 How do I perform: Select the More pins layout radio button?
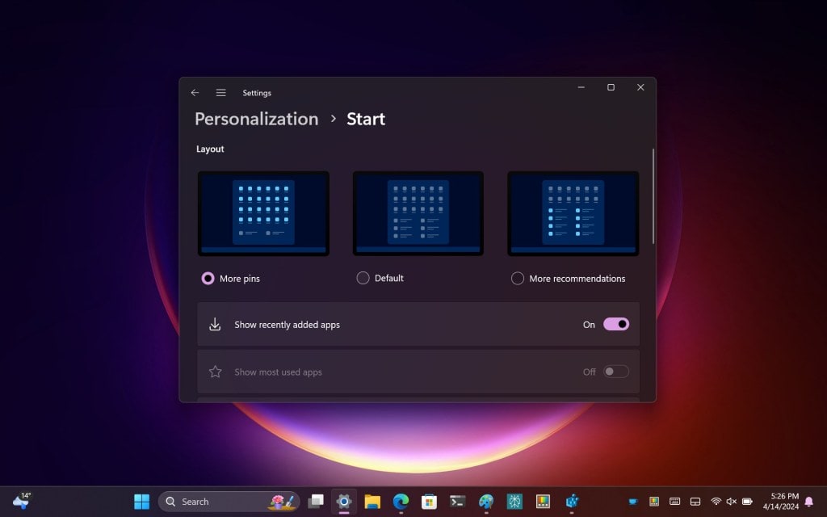pyautogui.click(x=208, y=278)
